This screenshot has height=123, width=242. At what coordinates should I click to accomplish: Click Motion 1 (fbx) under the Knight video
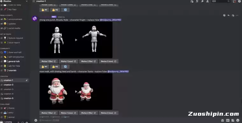click(x=49, y=62)
